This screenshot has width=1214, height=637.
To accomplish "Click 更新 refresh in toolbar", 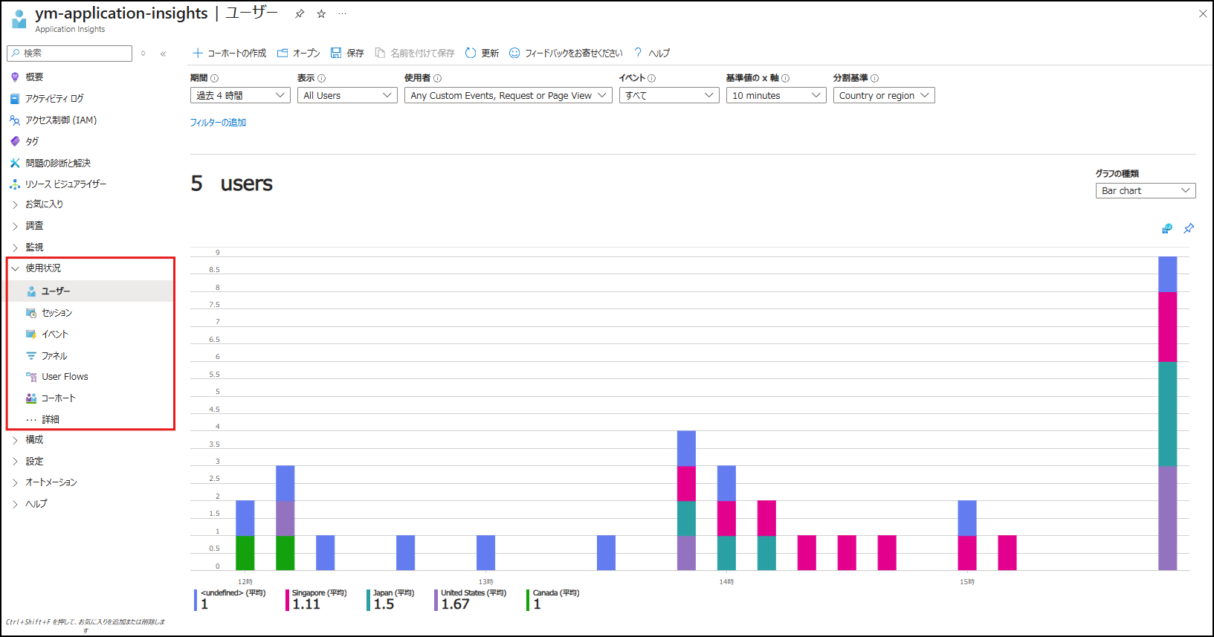I will pos(482,54).
